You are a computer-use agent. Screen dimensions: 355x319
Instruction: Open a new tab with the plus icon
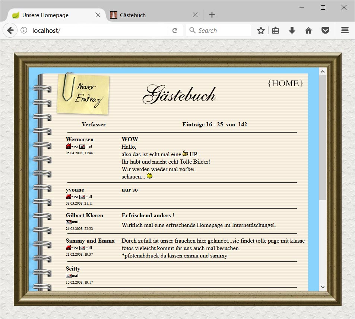coord(212,15)
